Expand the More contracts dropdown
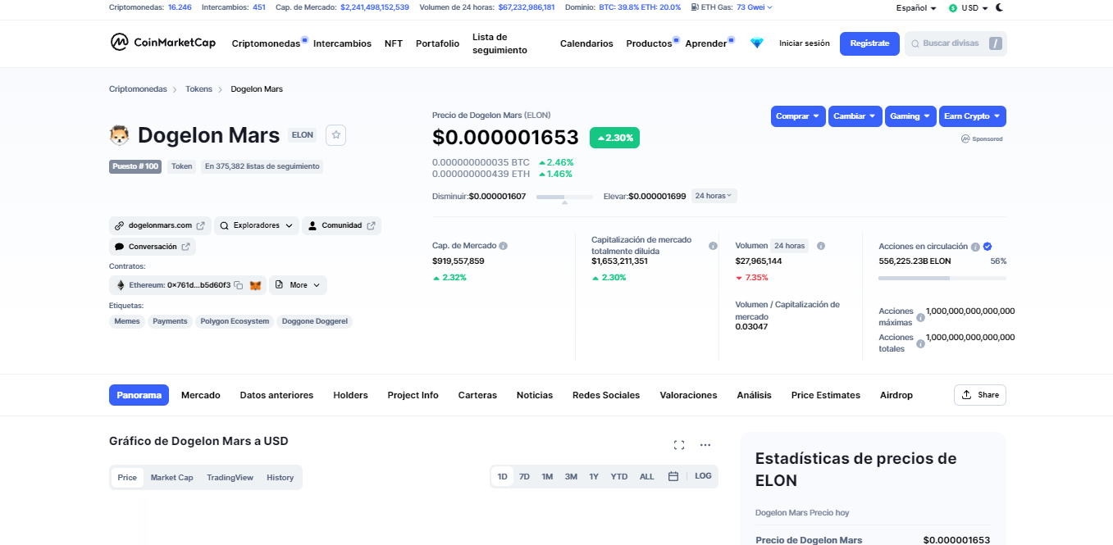1113x545 pixels. coord(298,285)
